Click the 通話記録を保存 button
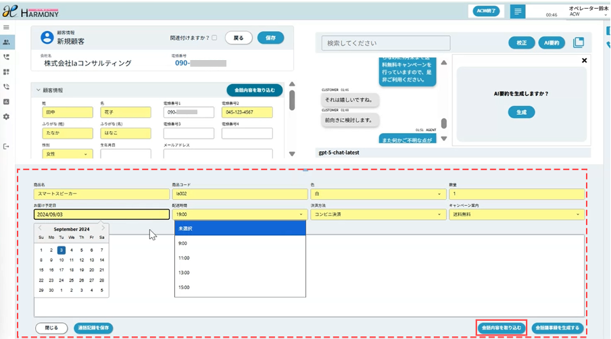Screen dimensions: 611x339 [x=93, y=328]
